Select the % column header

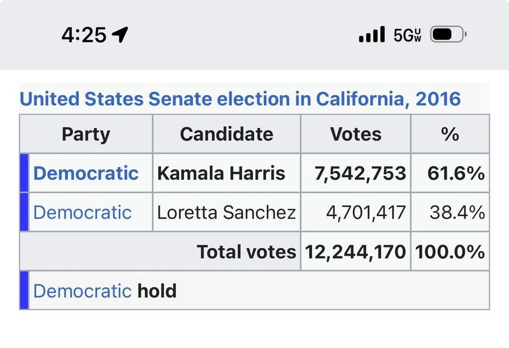[x=450, y=134]
